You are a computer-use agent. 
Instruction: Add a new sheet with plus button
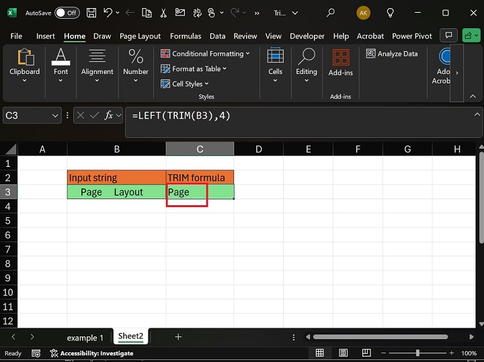click(x=178, y=337)
